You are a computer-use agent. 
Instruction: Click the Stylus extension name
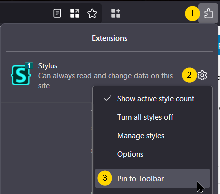(x=48, y=66)
